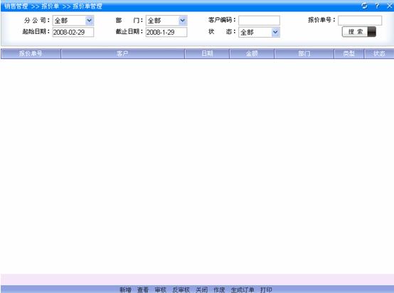Click the 搜索 button
Screen dimensions: 394x293
[x=359, y=32]
